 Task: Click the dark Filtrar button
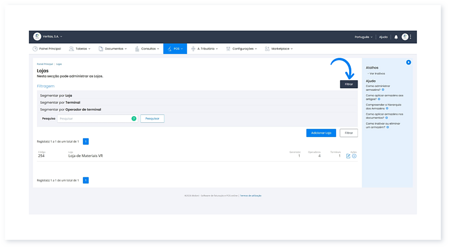[x=349, y=84]
